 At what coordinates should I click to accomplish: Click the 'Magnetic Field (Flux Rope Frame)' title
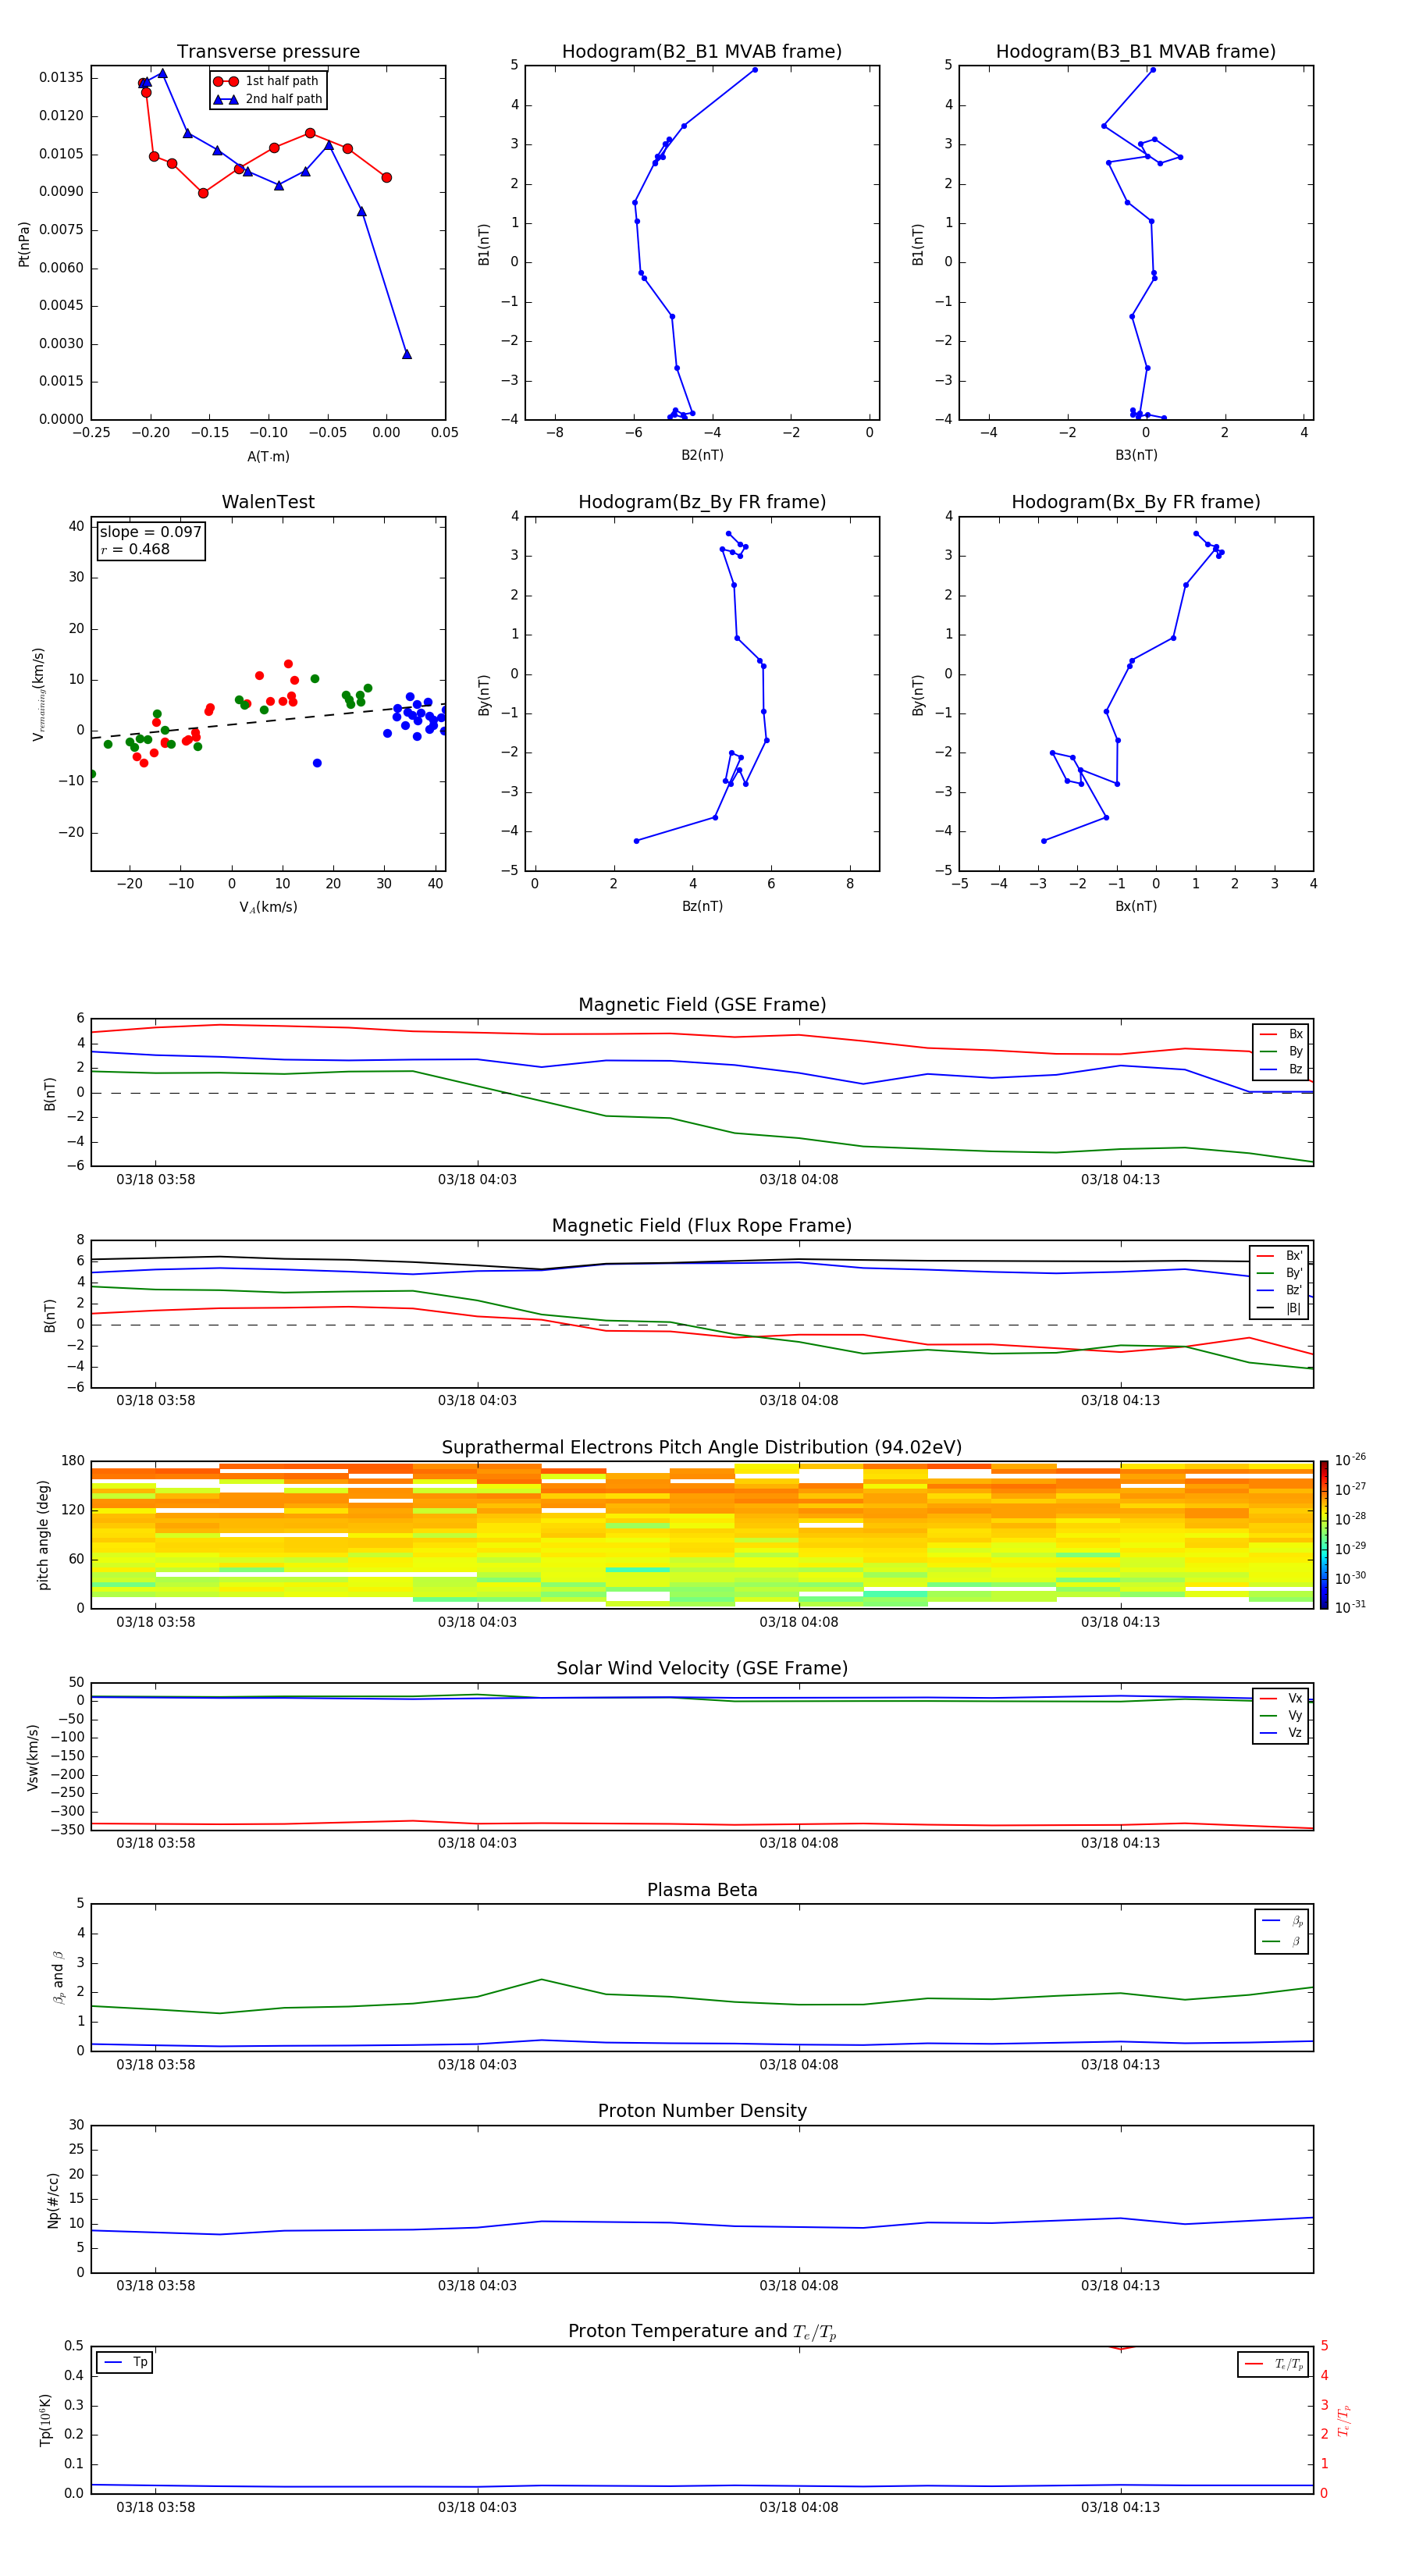click(x=702, y=1226)
